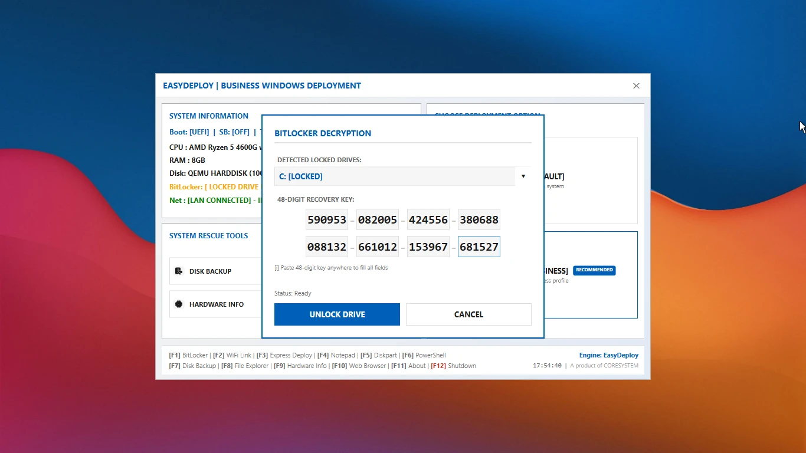Click the Hardware Info chip icon
The image size is (806, 453).
coord(179,304)
